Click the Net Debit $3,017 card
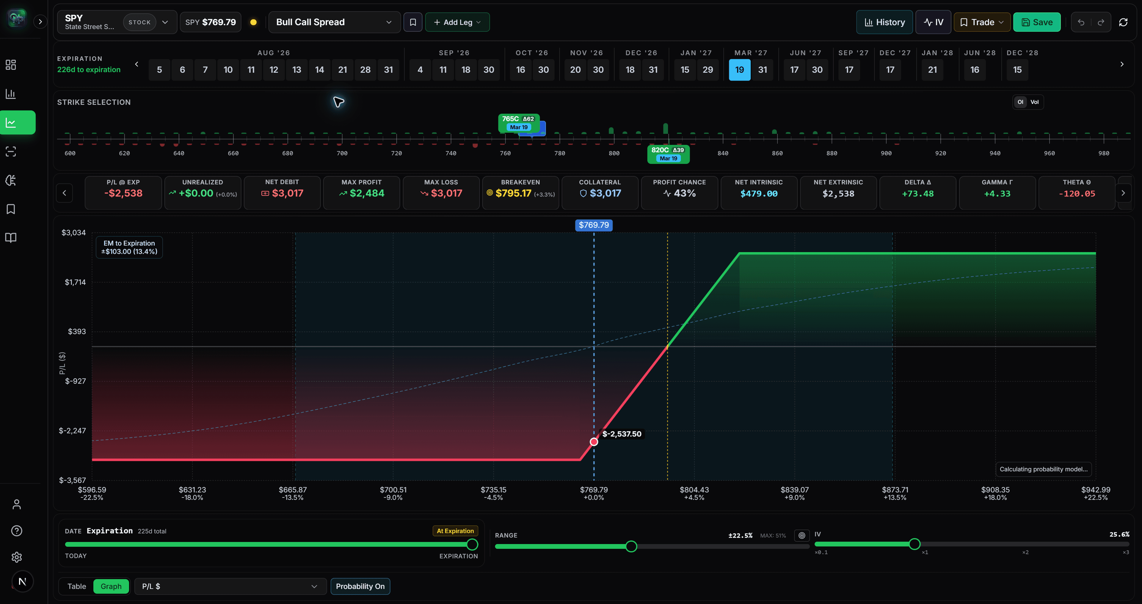The width and height of the screenshot is (1142, 604). click(x=282, y=193)
